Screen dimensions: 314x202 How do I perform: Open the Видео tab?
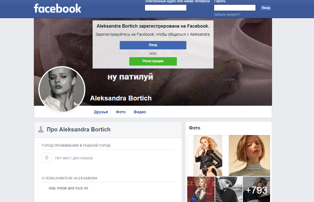click(140, 112)
